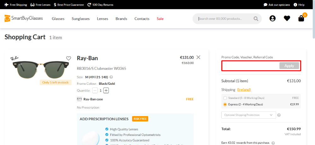Open the user account icon
315x145 pixels.
click(x=272, y=19)
